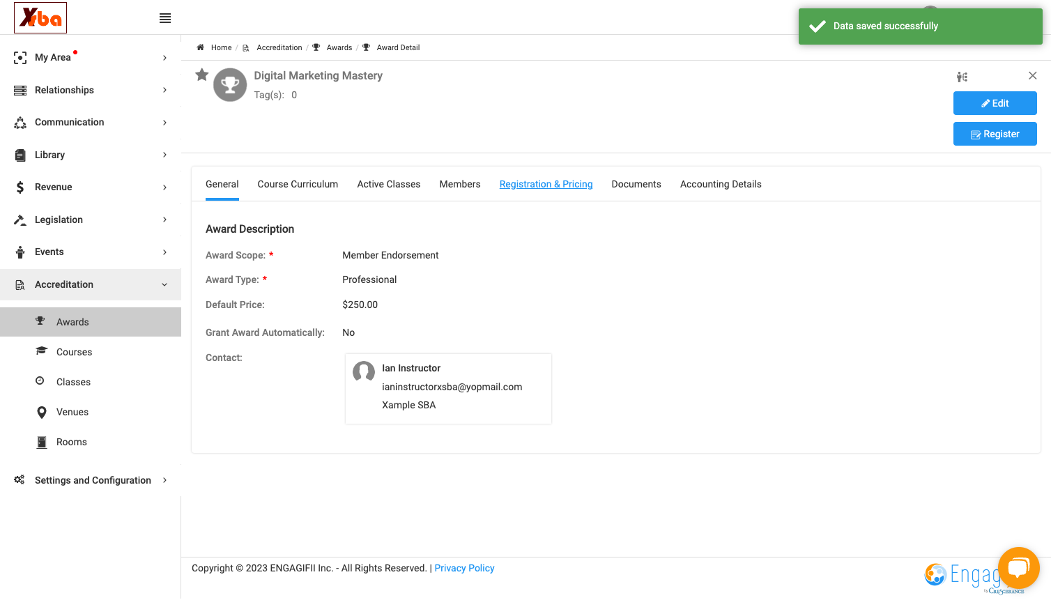Expand Settings and Configuration chevron
The height and width of the screenshot is (600, 1051).
click(x=164, y=480)
